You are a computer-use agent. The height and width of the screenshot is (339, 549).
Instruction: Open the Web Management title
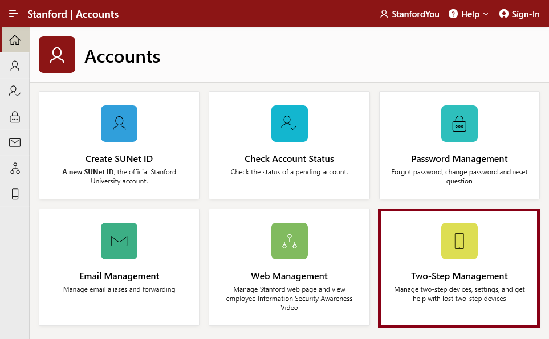(x=289, y=276)
